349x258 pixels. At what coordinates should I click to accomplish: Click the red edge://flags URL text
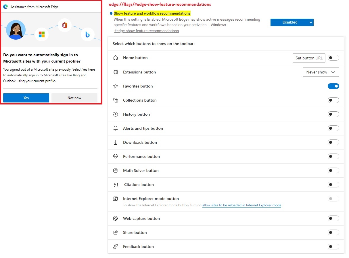click(x=160, y=4)
